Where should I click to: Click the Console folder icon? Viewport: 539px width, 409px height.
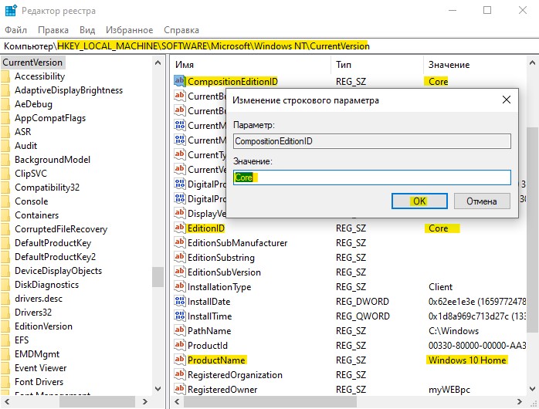click(x=5, y=201)
